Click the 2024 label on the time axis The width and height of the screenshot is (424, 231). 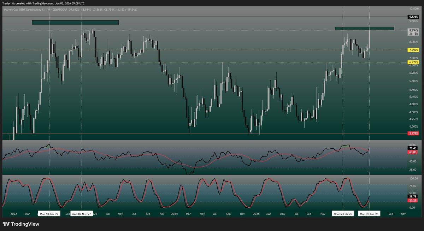click(x=174, y=214)
